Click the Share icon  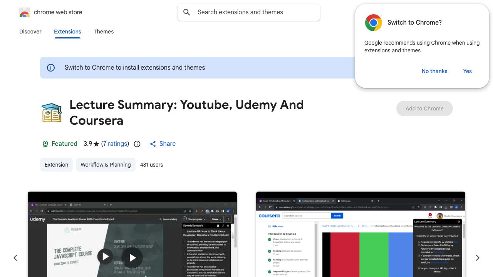(x=153, y=144)
